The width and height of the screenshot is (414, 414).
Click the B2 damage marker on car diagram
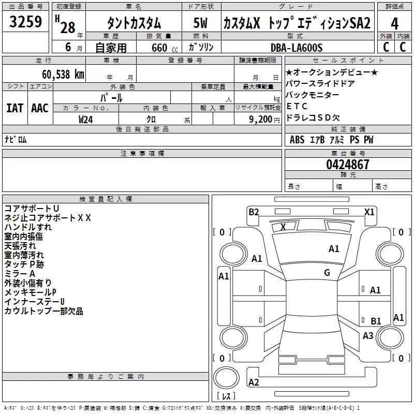pyautogui.click(x=254, y=212)
